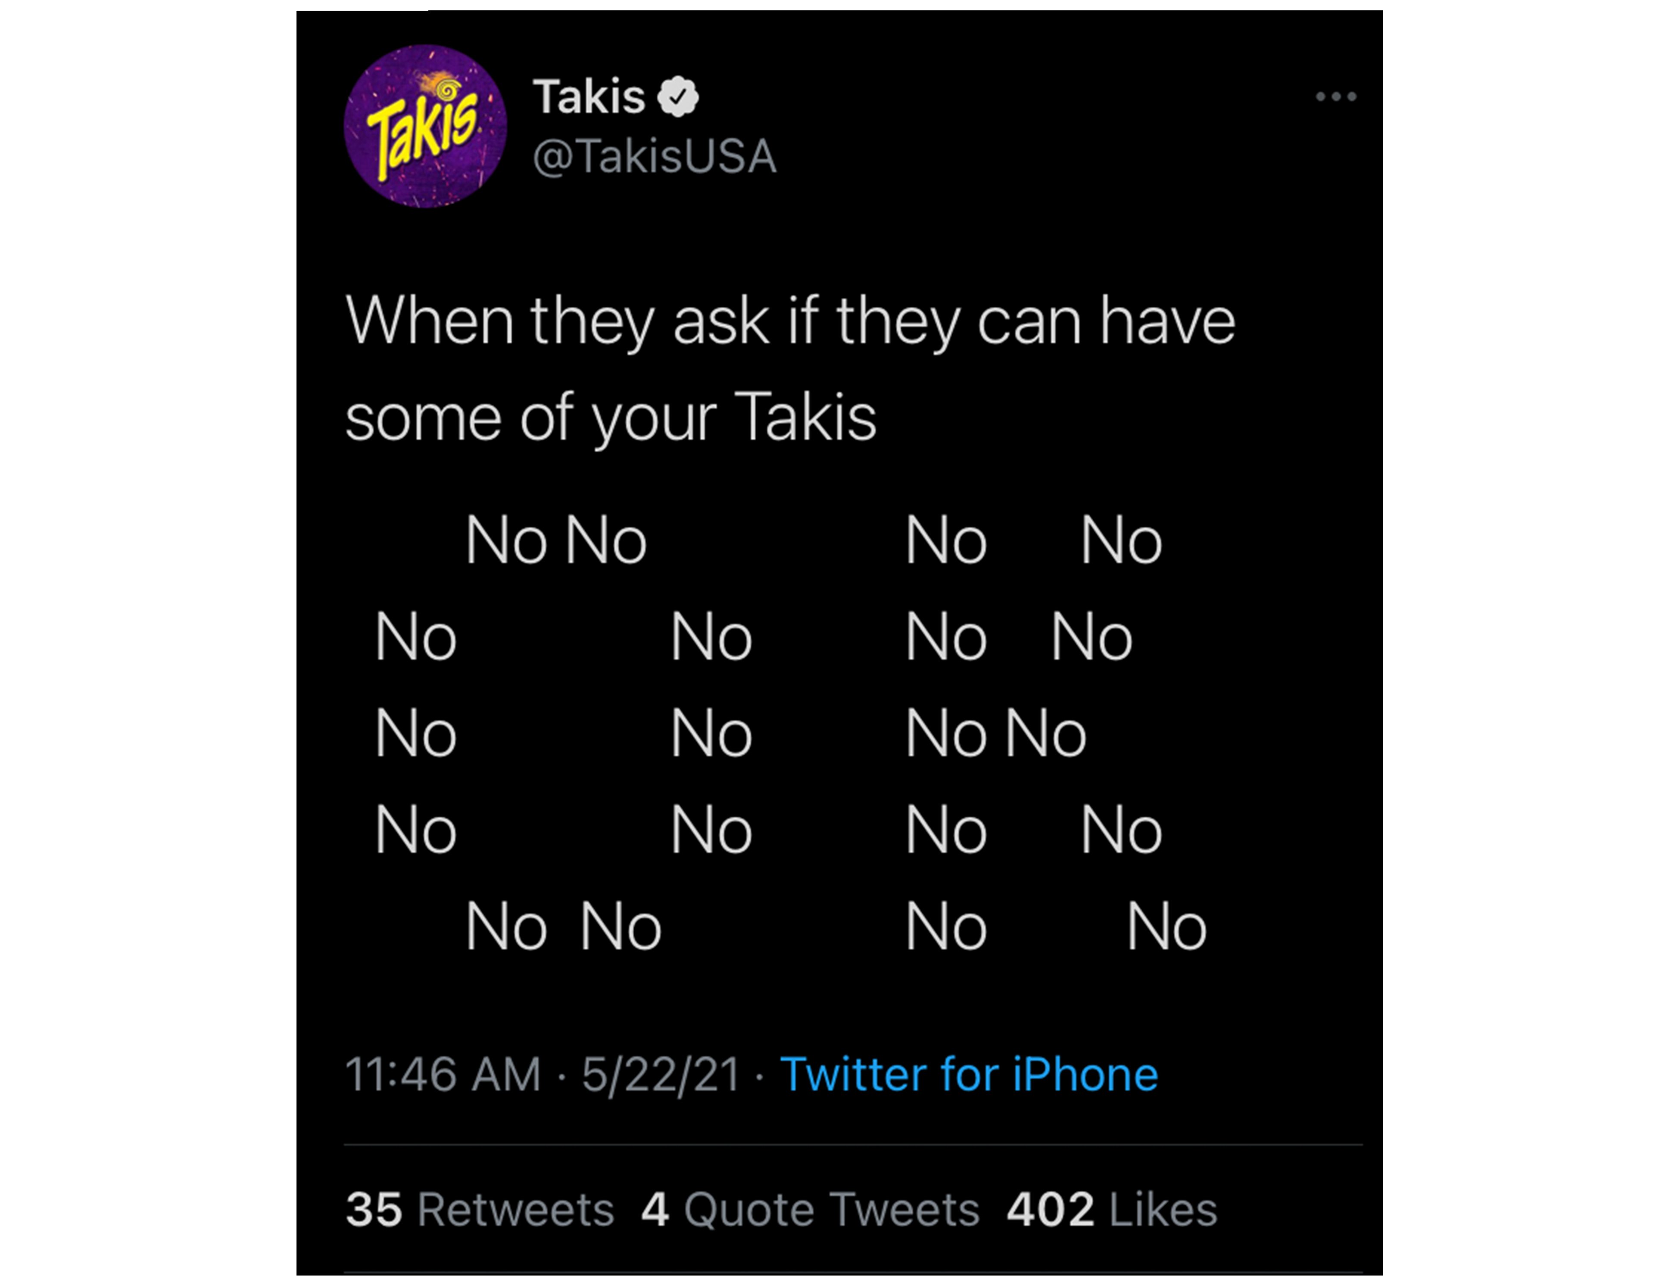Show the 402 Likes list
1659x1282 pixels.
point(1111,1209)
